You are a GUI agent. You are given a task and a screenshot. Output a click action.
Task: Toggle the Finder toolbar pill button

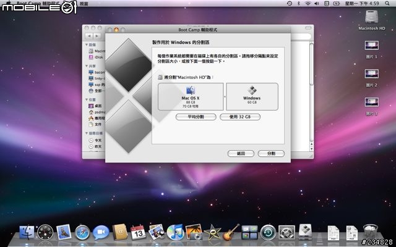[308, 28]
